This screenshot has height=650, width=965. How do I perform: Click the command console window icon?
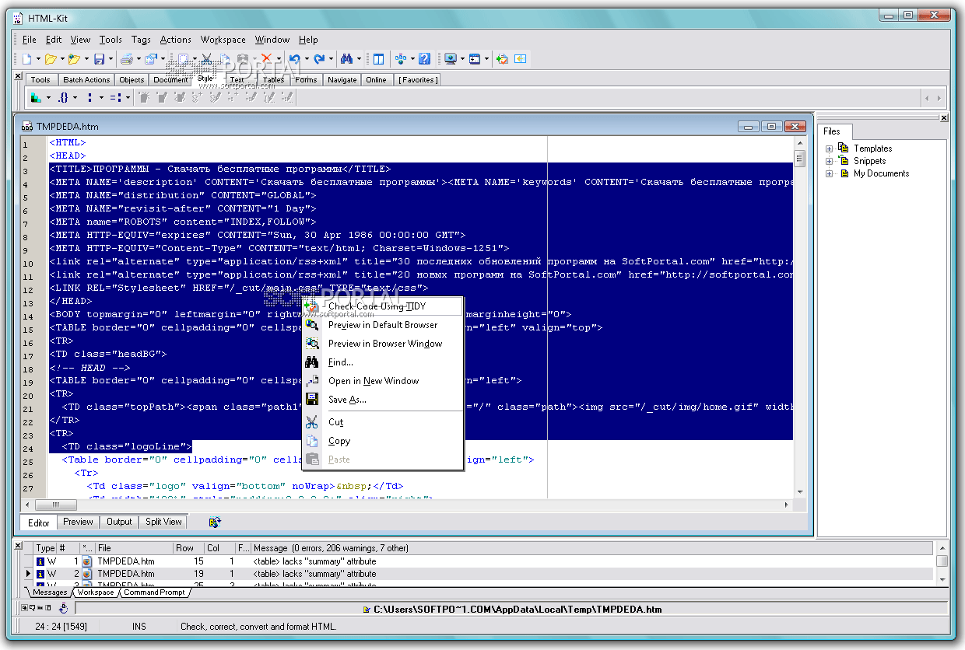pyautogui.click(x=474, y=59)
